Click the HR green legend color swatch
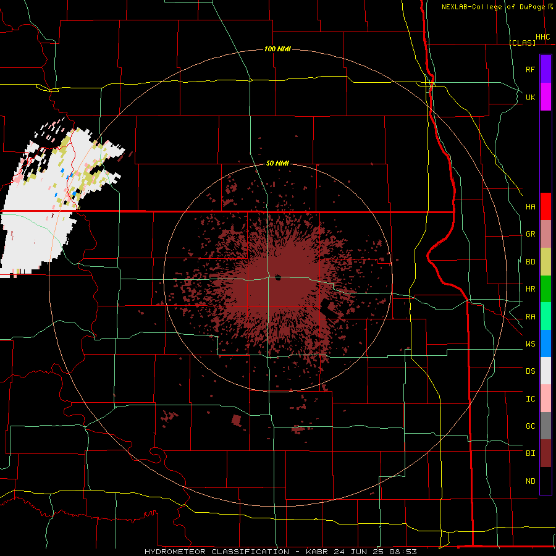The image size is (556, 556). click(545, 289)
